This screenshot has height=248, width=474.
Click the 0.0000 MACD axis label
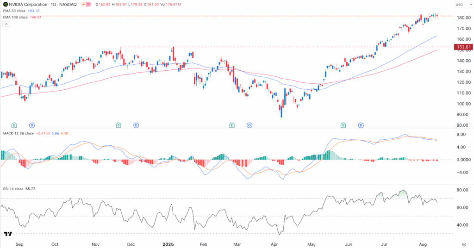point(464,160)
